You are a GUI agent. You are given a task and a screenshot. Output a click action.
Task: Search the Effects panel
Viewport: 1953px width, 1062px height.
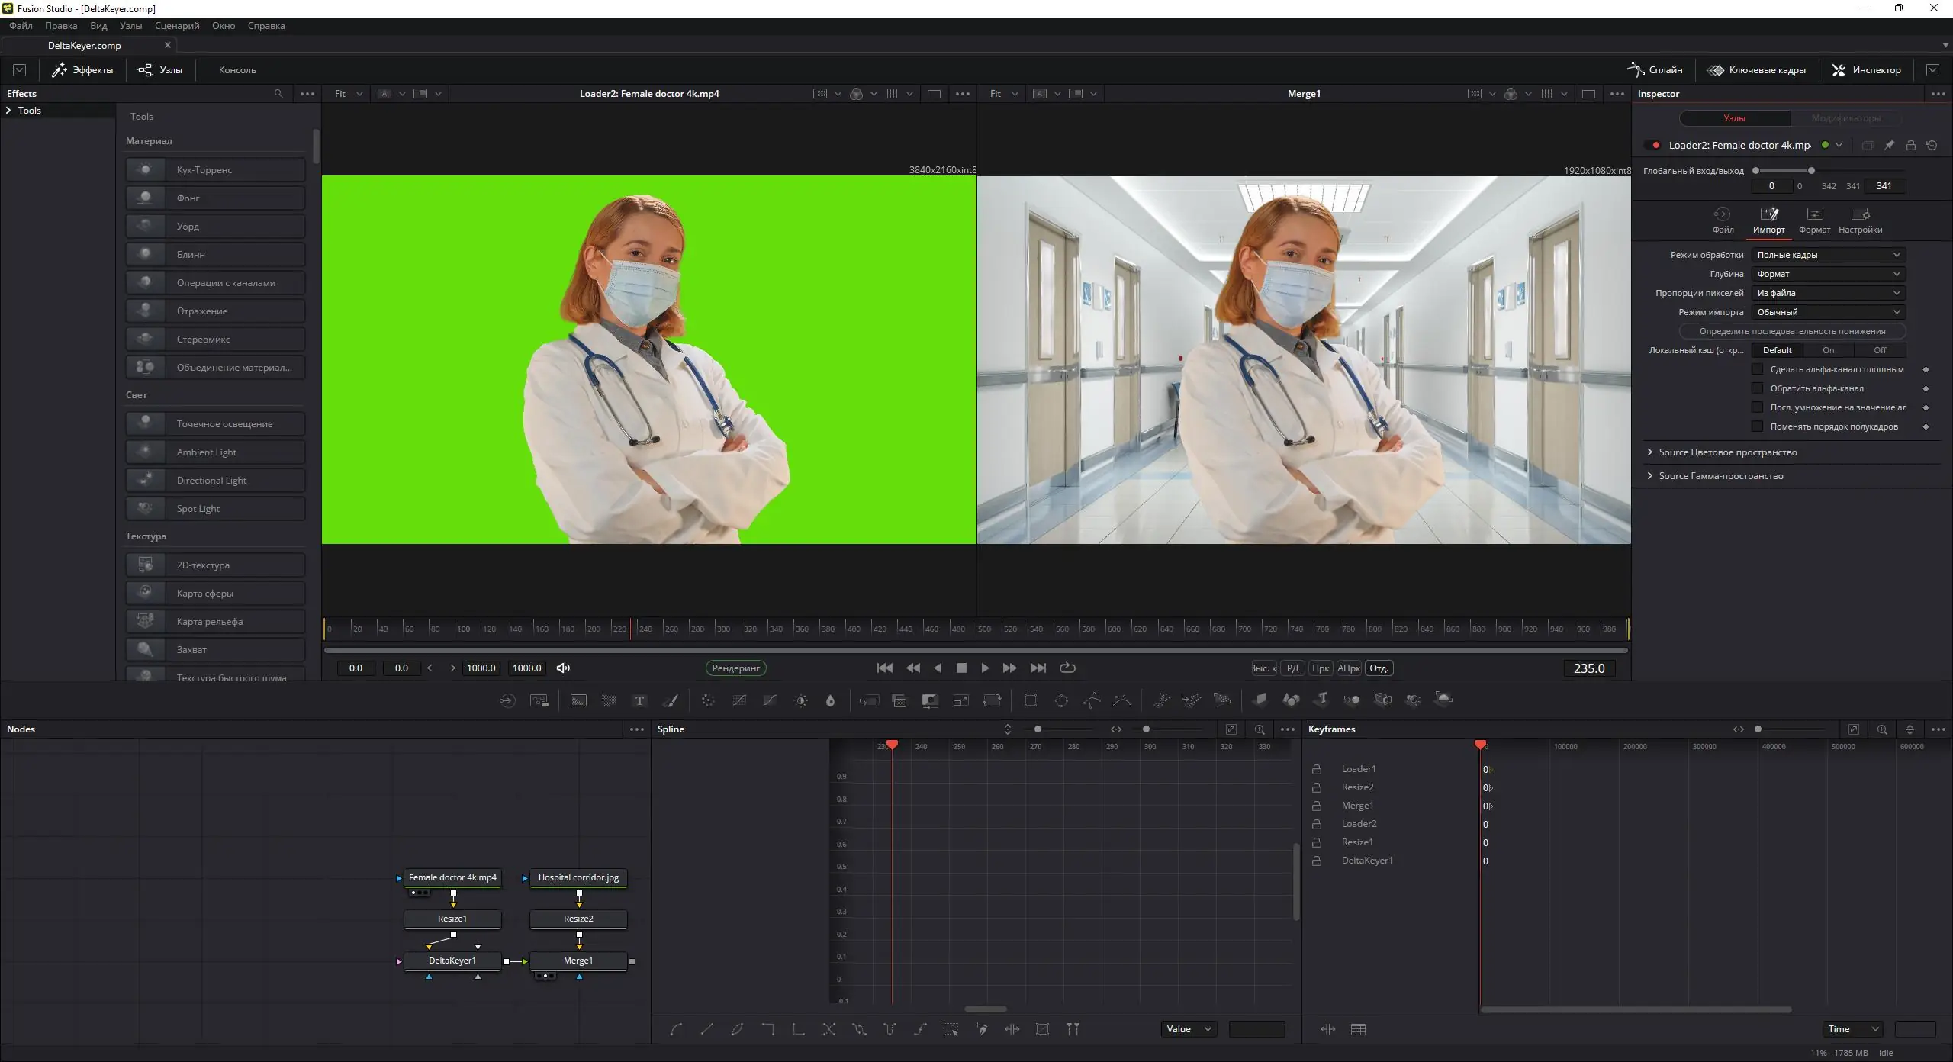278,94
